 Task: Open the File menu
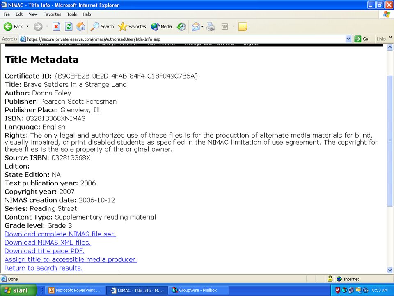tap(7, 14)
